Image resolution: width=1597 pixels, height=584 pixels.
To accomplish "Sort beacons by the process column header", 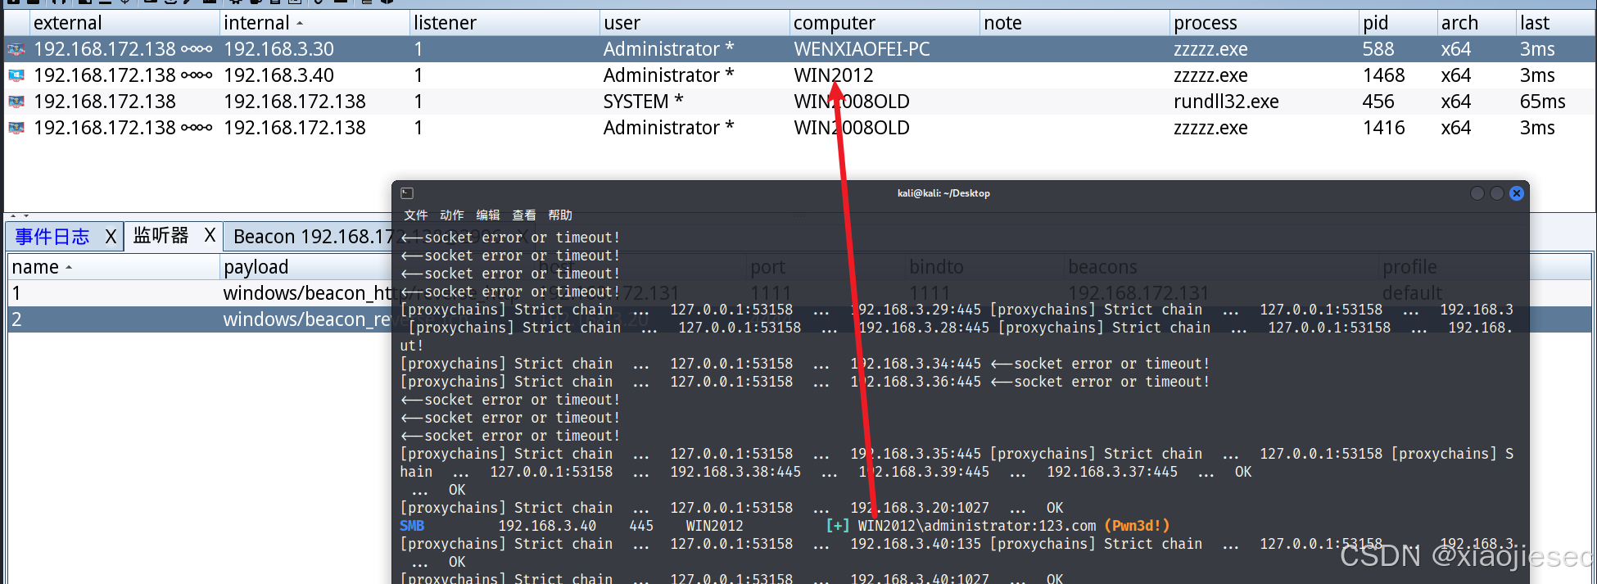I will [x=1264, y=23].
